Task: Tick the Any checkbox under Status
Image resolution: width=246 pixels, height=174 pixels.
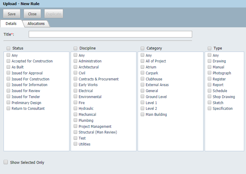Action: point(8,55)
